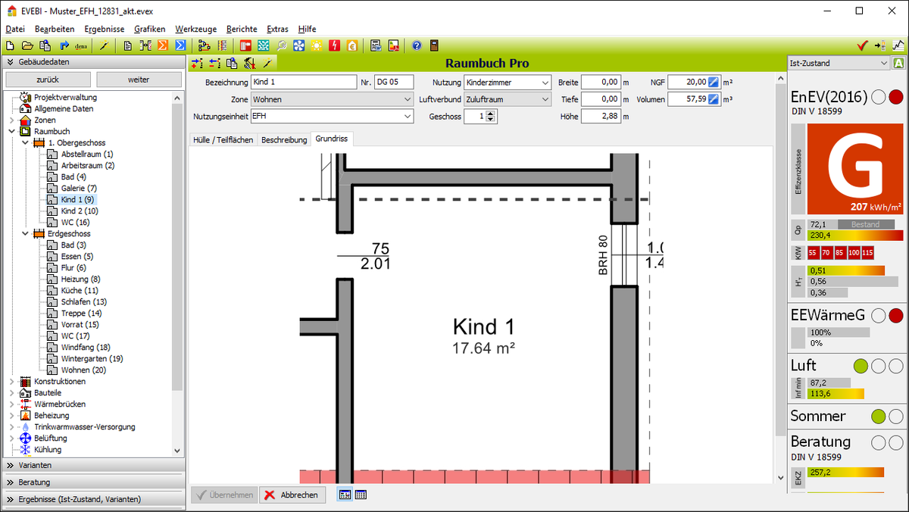
Task: Expand the Beratung sidebar section
Action: (92, 482)
